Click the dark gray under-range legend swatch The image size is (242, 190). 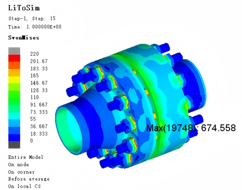pos(14,145)
